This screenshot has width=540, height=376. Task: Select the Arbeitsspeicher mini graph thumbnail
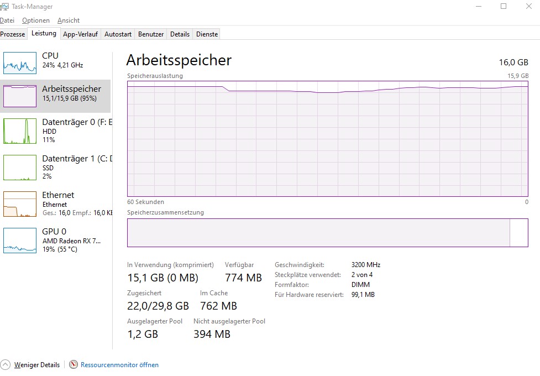coord(20,96)
